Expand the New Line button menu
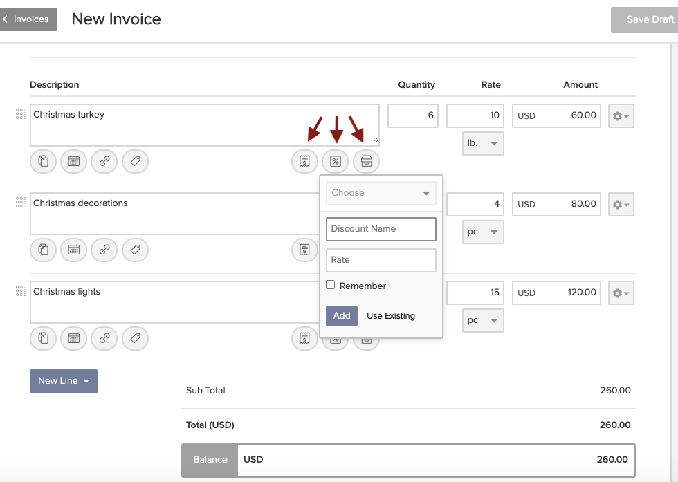The width and height of the screenshot is (678, 482). coord(64,381)
